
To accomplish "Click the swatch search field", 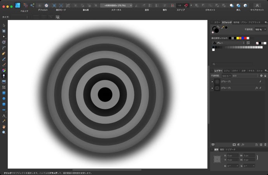I will [233, 64].
